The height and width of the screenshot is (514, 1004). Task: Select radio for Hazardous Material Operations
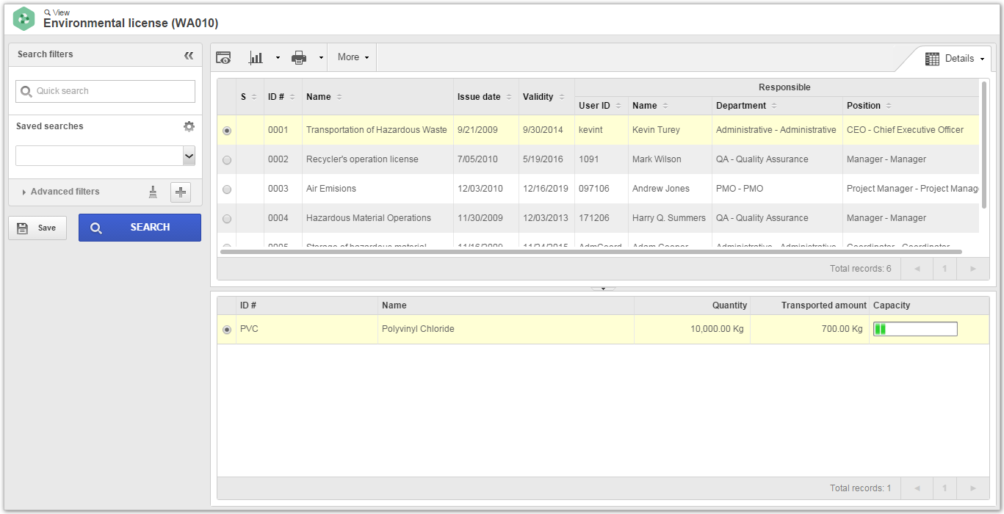[x=227, y=219]
